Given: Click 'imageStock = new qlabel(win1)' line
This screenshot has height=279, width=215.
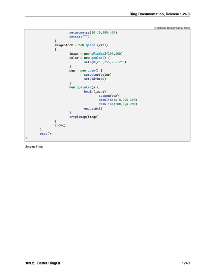Looking at the screenshot, I should pos(81,45).
